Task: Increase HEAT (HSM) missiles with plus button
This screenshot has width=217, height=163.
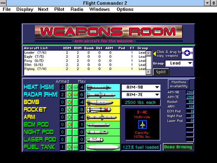Action: (x=69, y=87)
